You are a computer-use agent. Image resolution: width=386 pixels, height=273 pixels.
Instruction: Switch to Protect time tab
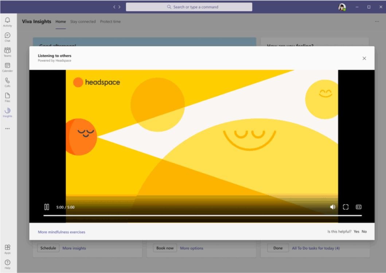click(x=110, y=21)
